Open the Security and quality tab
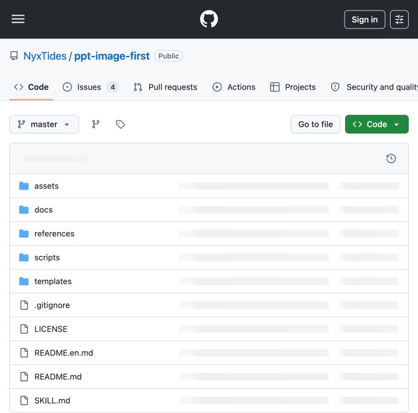Viewport: 418px width, 413px height. tap(374, 87)
